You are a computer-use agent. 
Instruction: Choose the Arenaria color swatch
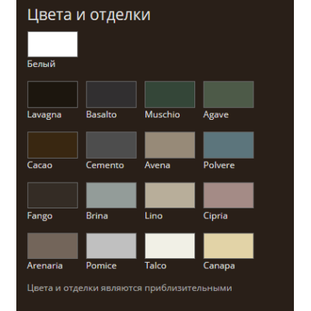[53, 246]
